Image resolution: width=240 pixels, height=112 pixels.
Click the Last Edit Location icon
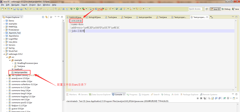[137, 9]
